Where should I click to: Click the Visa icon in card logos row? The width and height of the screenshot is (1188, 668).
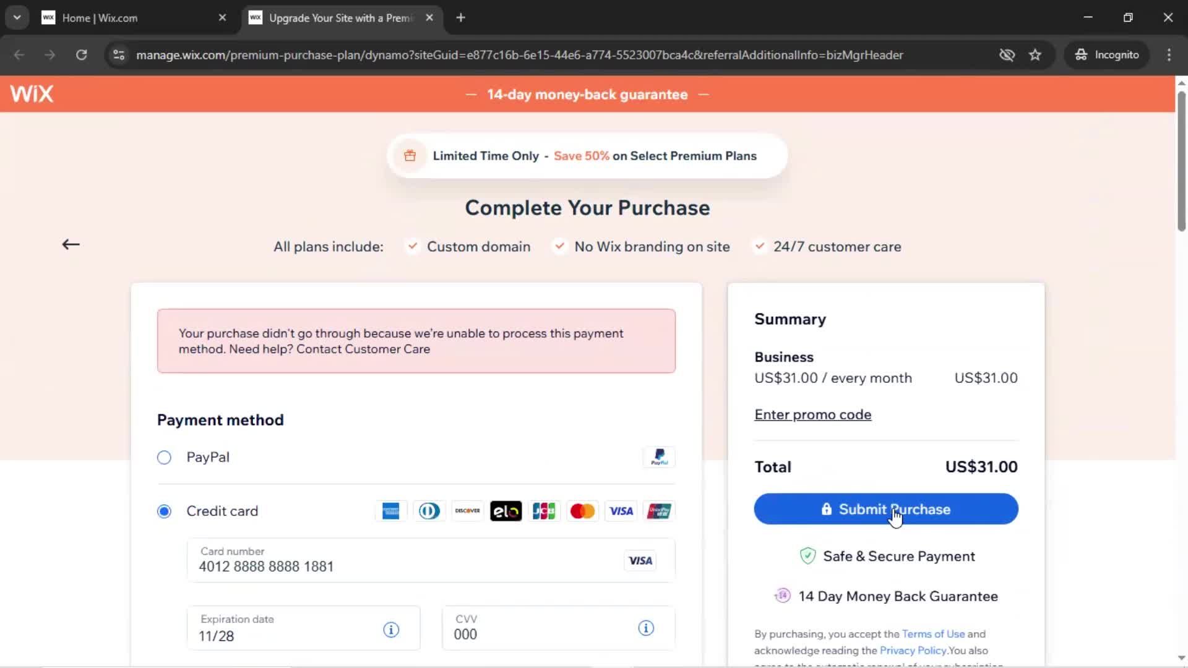point(621,511)
